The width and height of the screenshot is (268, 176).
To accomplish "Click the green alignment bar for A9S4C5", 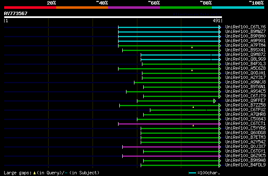I will pyautogui.click(x=173, y=92).
